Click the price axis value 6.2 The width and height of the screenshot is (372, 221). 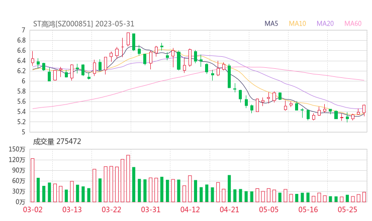click(x=21, y=71)
